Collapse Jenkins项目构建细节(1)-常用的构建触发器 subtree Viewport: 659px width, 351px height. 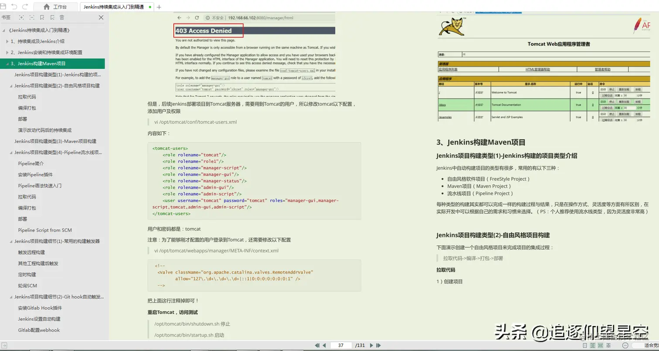coord(10,241)
